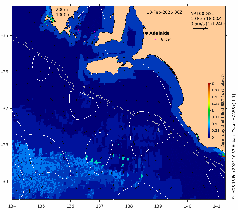Viewport: 238px width, 210px height.
Task: Click the colorbar value 1 label
Action: (213, 110)
